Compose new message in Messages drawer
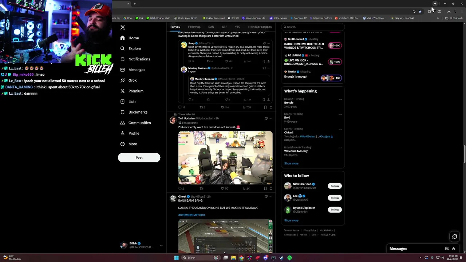This screenshot has height=262, width=466. pyautogui.click(x=447, y=249)
